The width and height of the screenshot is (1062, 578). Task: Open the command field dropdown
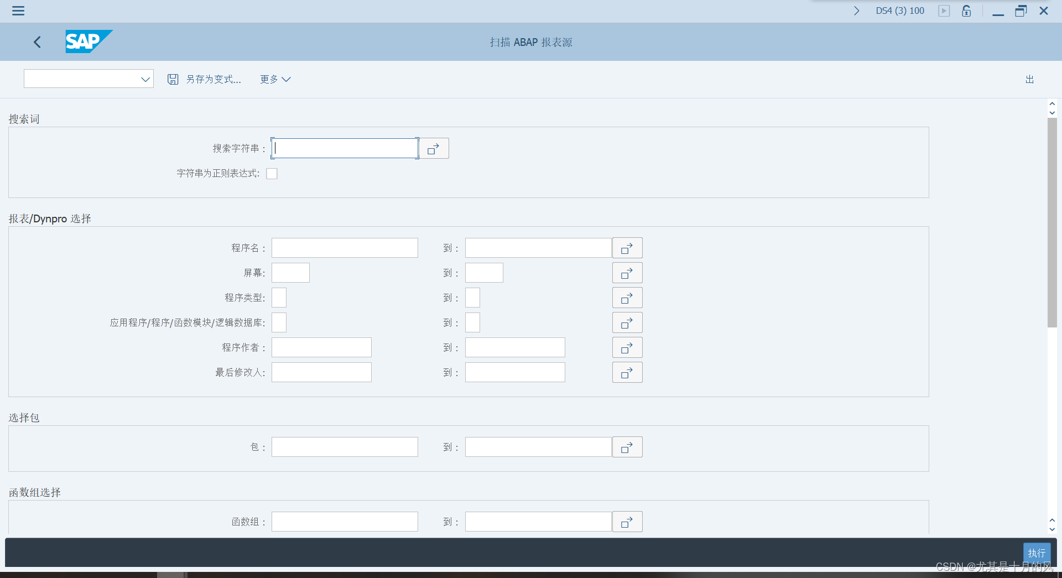(x=145, y=79)
